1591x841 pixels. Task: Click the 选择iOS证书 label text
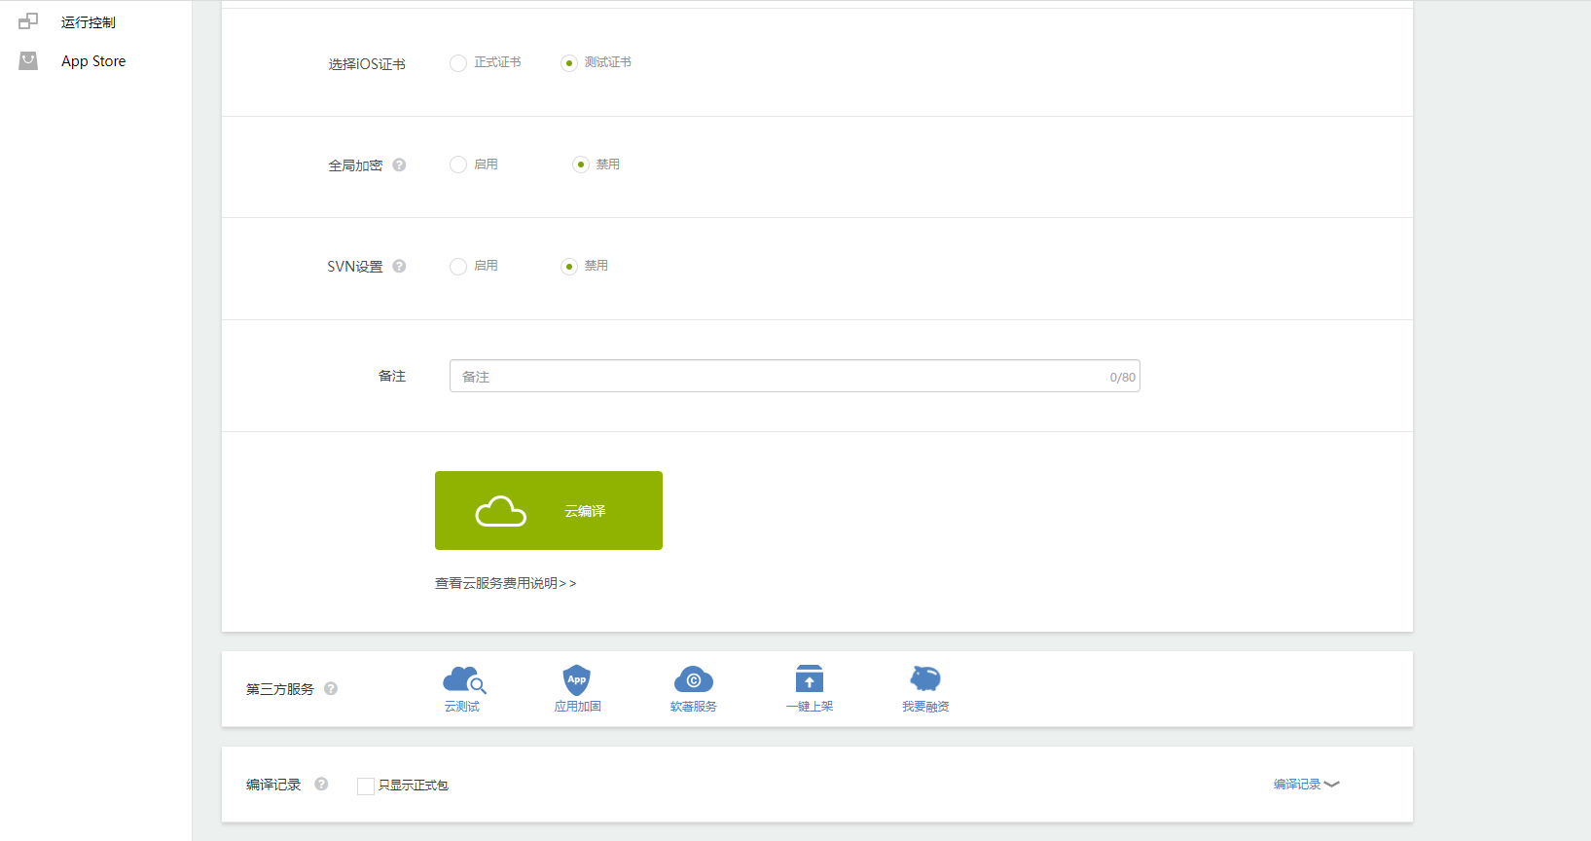(367, 64)
